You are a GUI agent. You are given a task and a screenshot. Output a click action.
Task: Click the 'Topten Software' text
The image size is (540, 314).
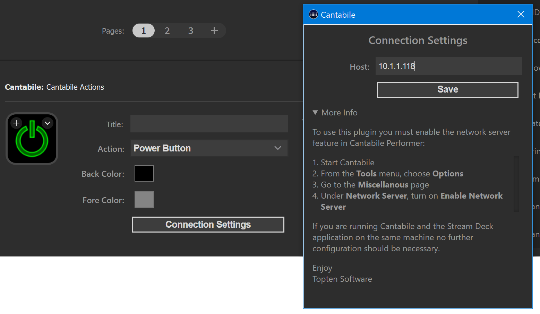click(x=342, y=279)
